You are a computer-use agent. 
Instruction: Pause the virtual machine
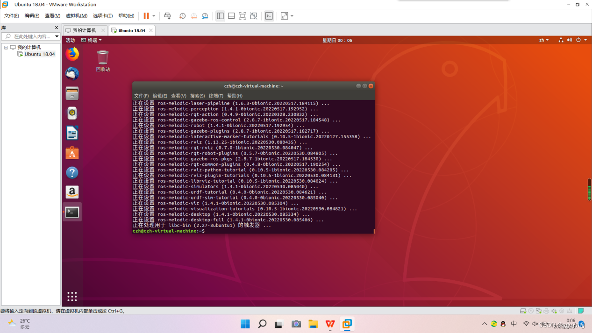[x=146, y=16]
